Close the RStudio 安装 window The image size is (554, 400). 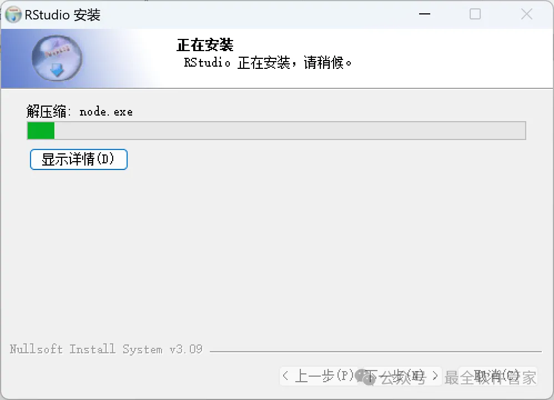tap(526, 14)
